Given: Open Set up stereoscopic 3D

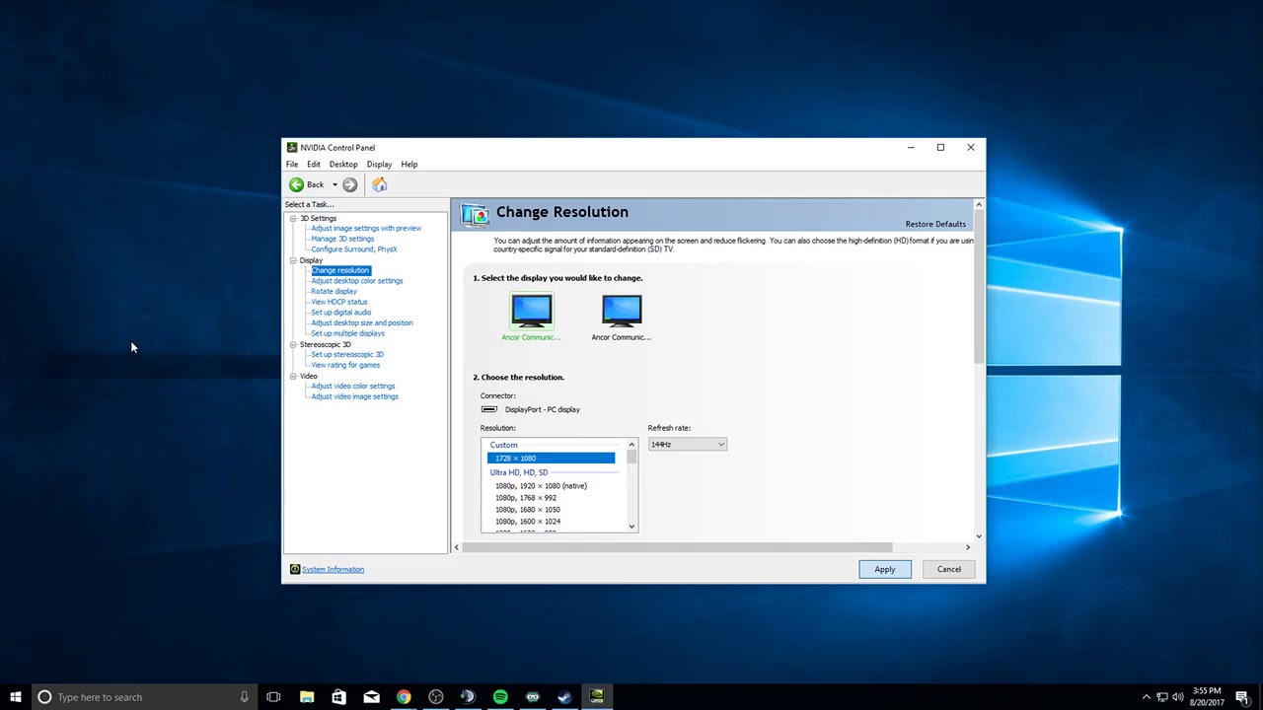Looking at the screenshot, I should 347,355.
